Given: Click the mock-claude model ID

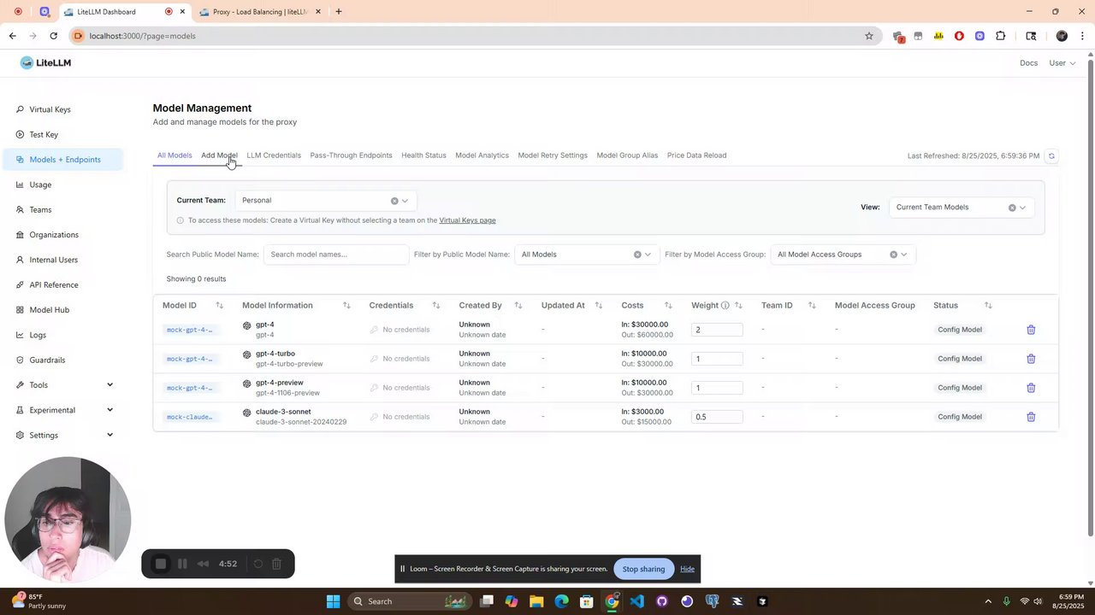Looking at the screenshot, I should point(189,417).
